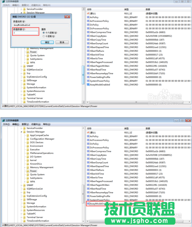Click AcPolicy value icon in upper window
Screen dimensions: 192x227
[x=88, y=17]
